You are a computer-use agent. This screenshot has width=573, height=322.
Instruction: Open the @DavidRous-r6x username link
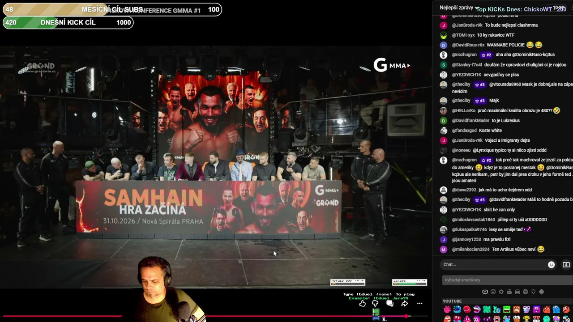coord(468,45)
